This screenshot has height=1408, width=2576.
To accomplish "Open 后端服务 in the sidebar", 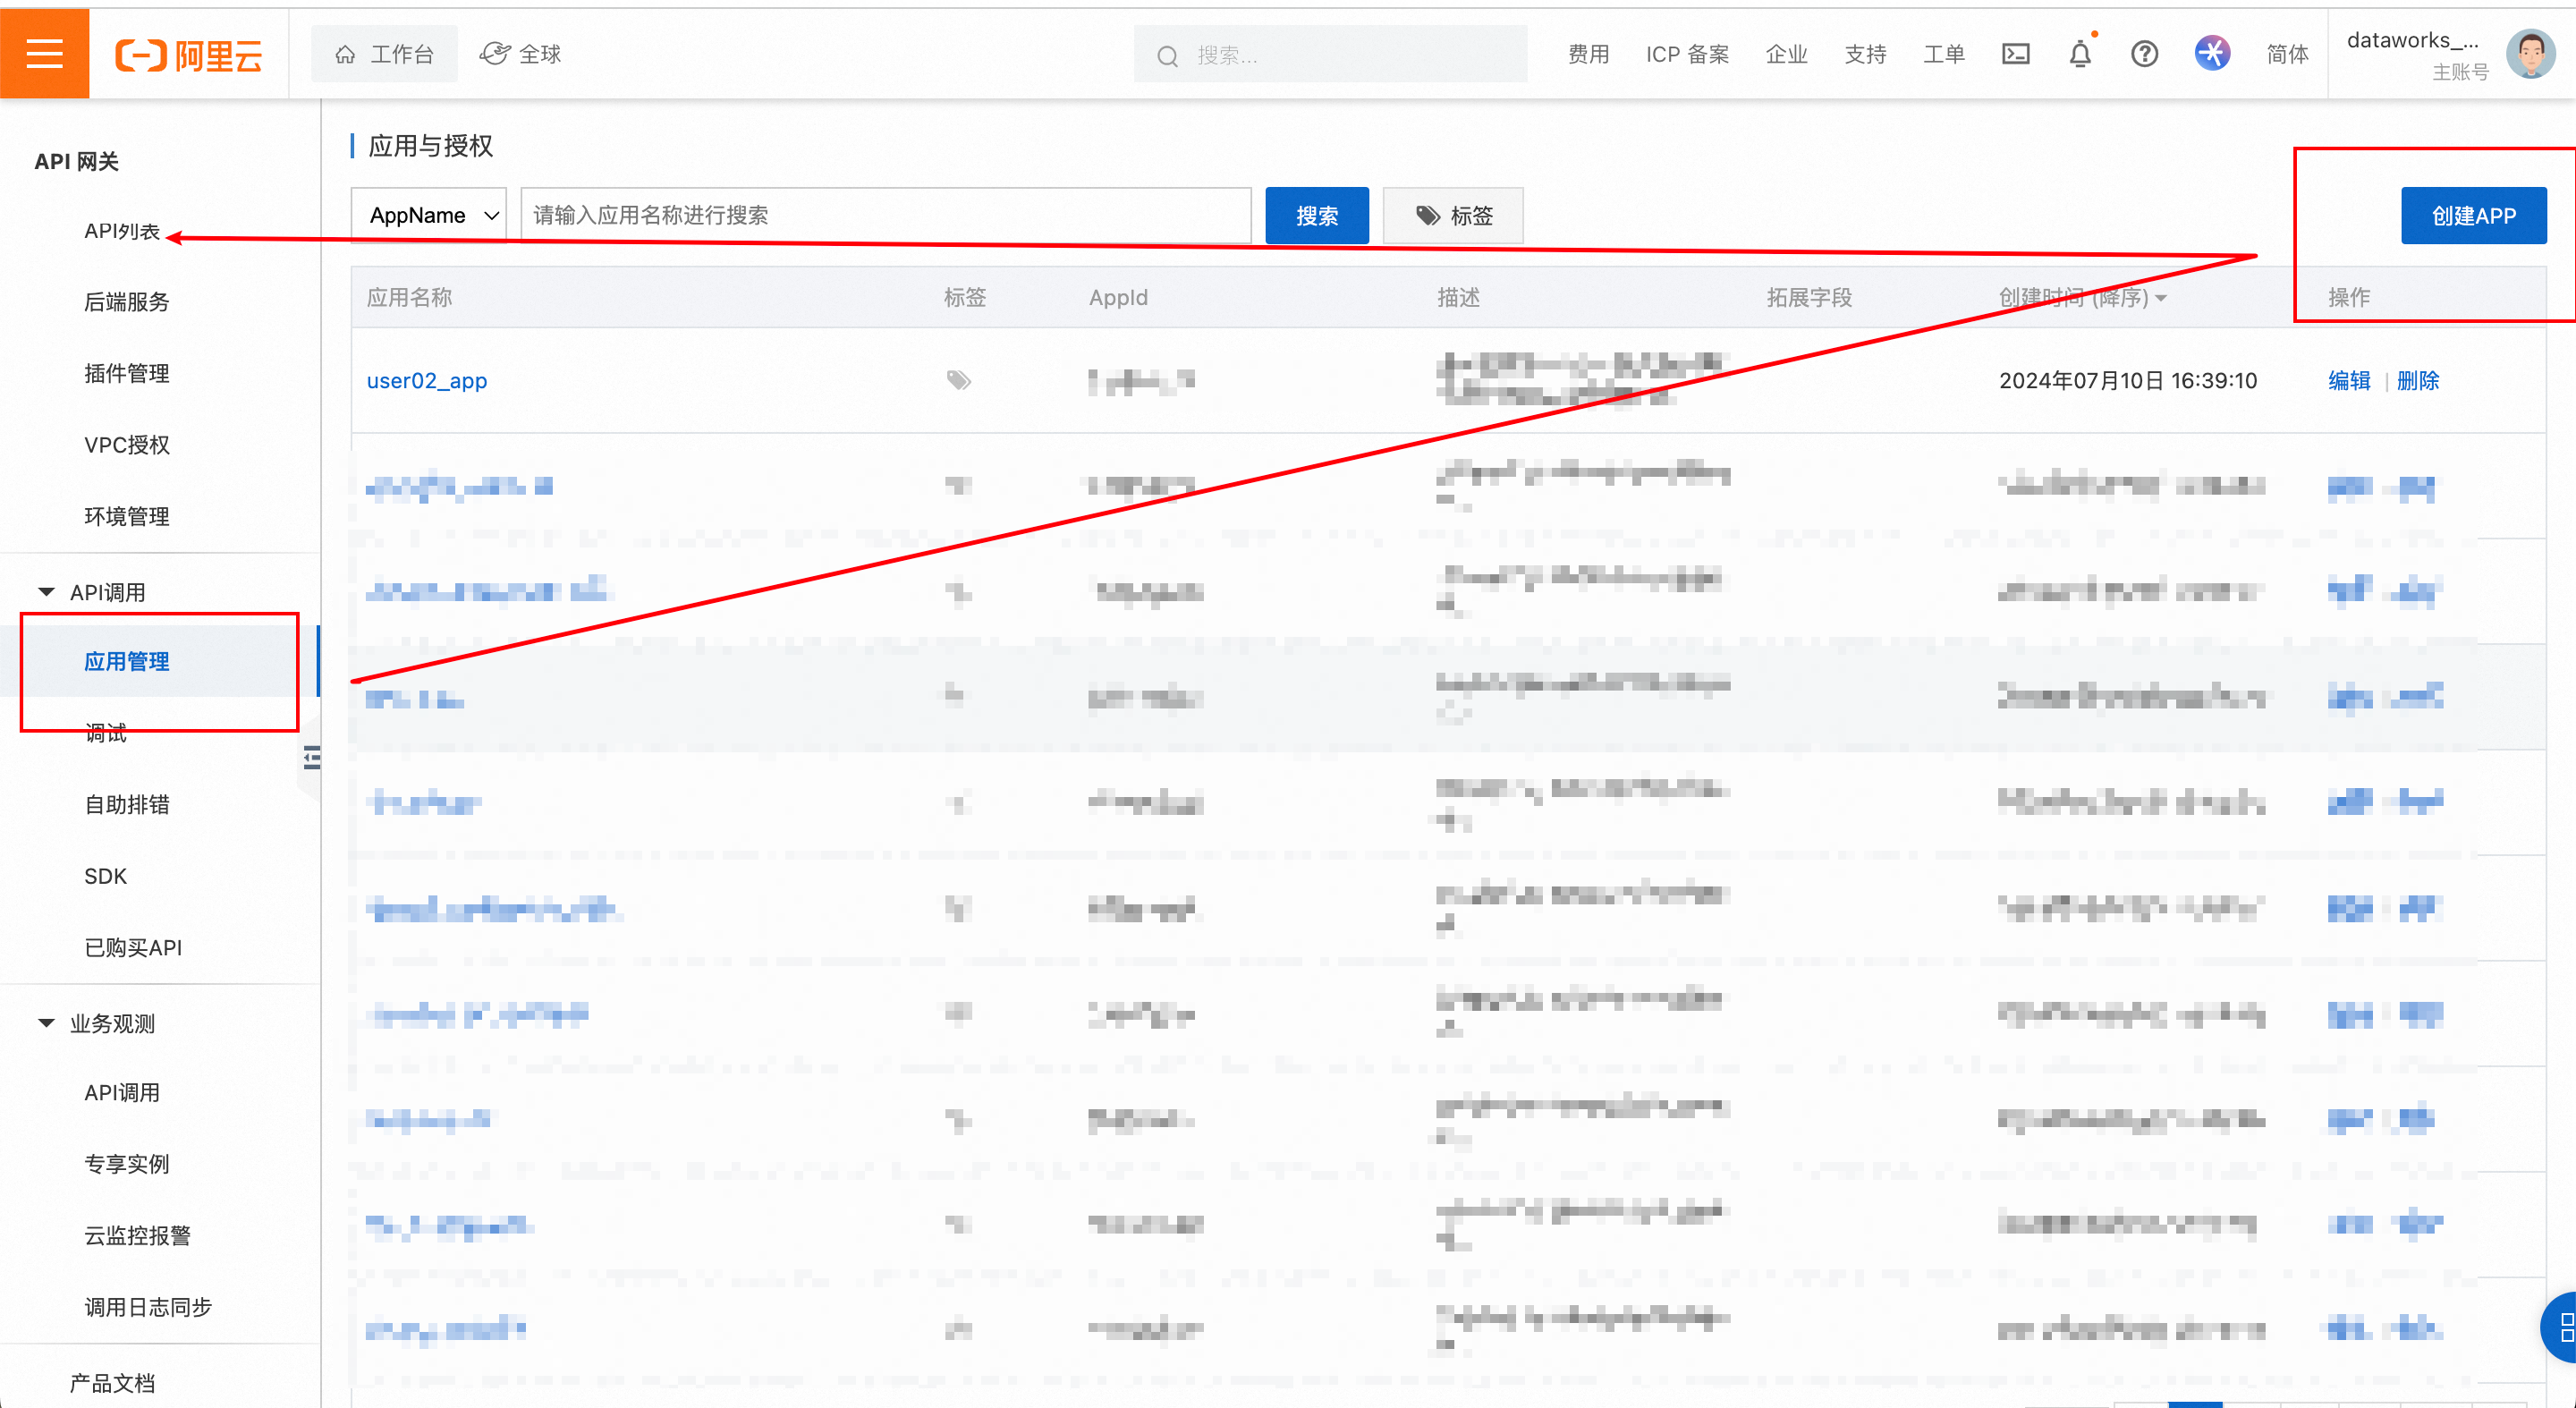I will pyautogui.click(x=127, y=302).
